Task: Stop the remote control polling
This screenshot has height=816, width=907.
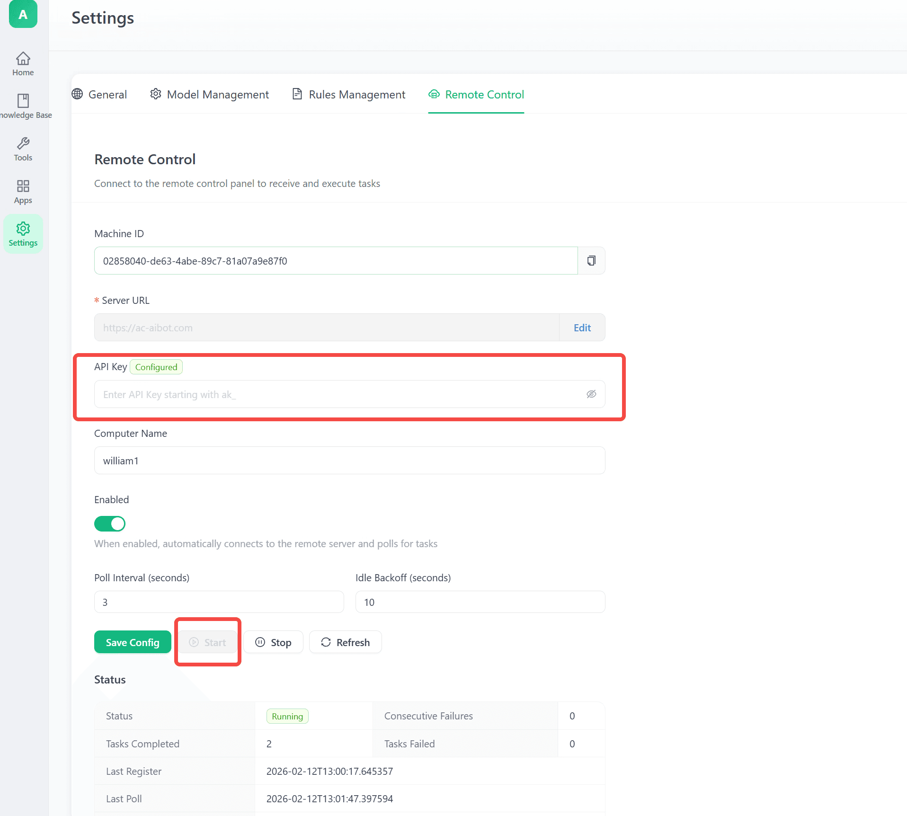Action: (273, 642)
